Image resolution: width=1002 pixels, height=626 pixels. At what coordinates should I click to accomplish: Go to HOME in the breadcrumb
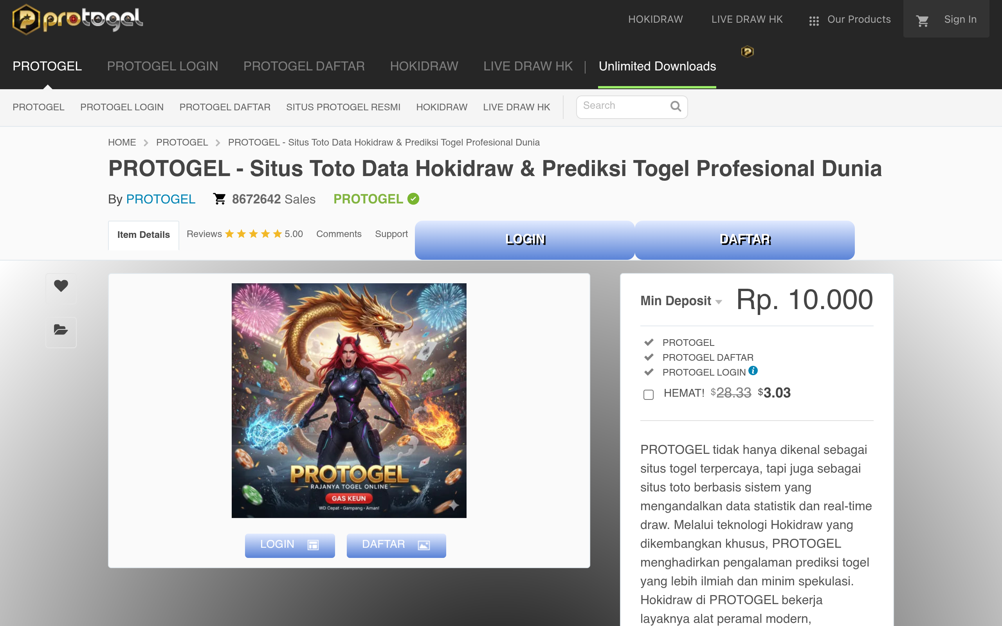[122, 142]
